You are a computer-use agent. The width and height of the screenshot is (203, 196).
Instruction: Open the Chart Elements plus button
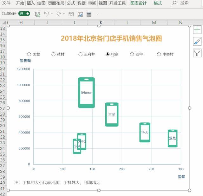click(x=197, y=29)
